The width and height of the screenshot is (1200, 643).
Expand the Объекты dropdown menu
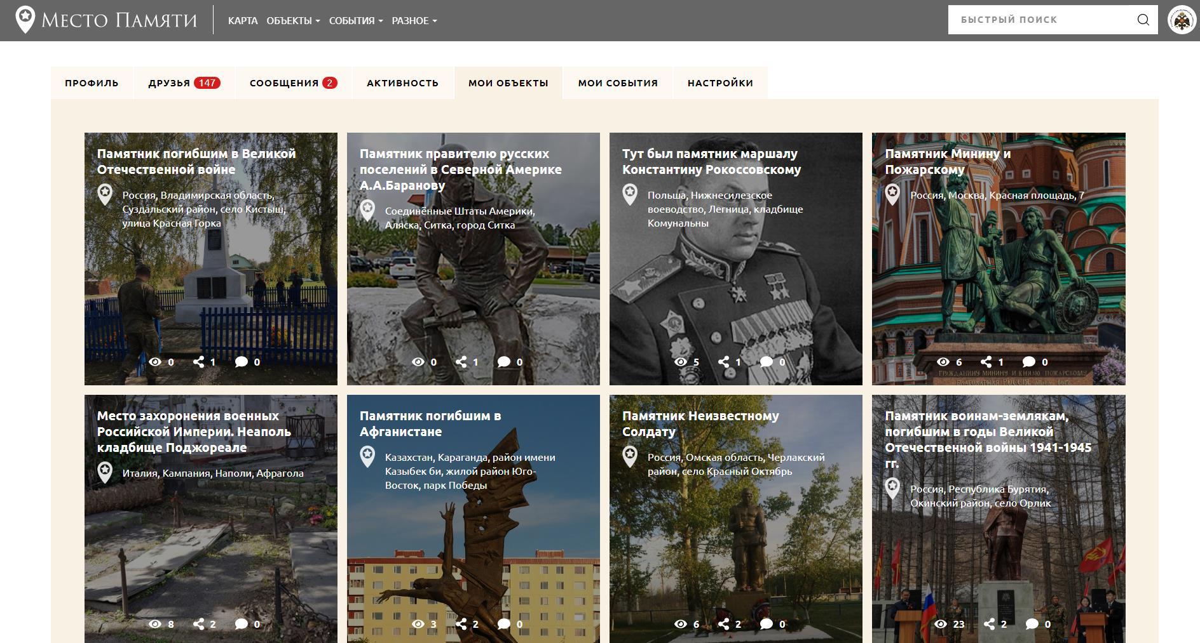pos(293,21)
